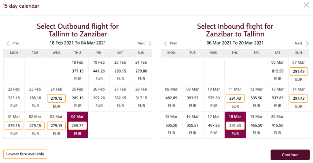Close the 15 day calendar dialog

[306, 5]
